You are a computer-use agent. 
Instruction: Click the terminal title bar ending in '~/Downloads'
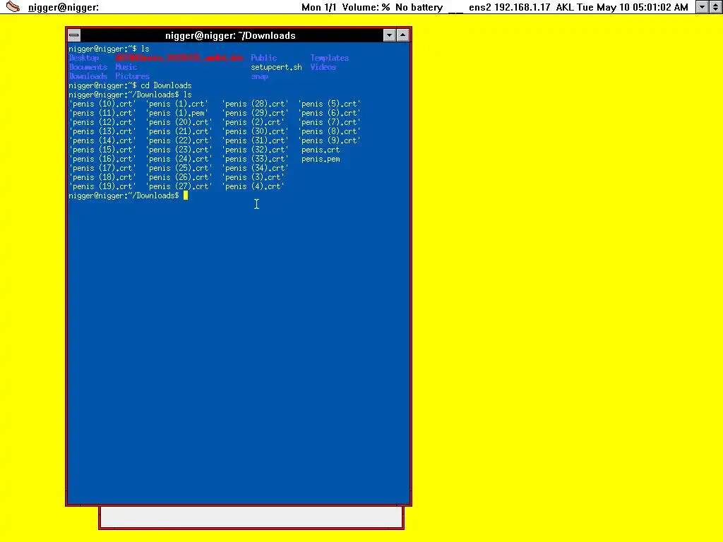click(231, 35)
